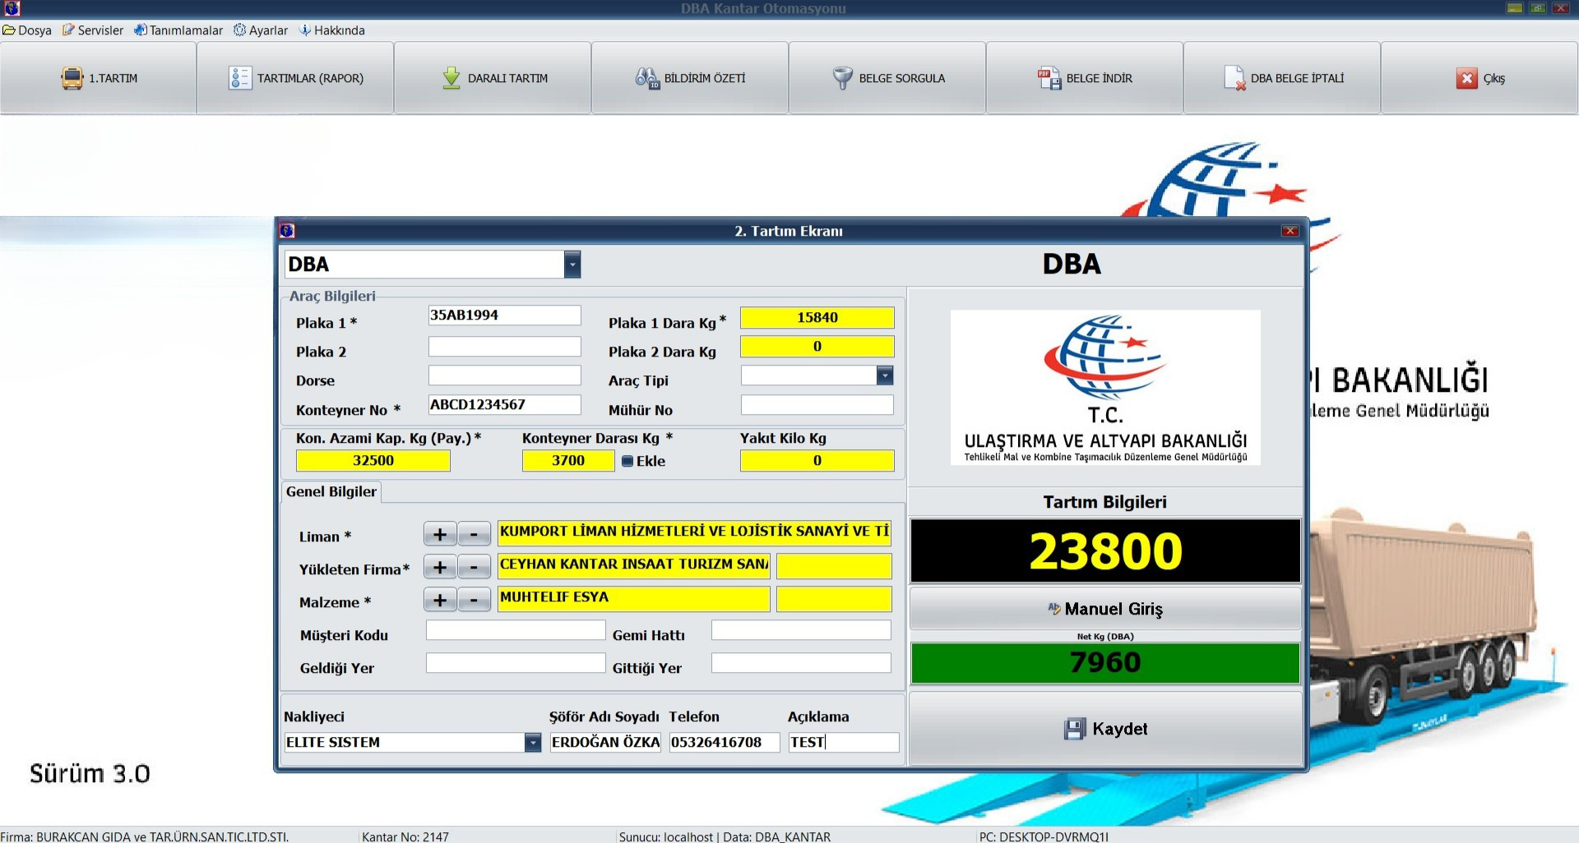Viewport: 1579px width, 843px height.
Task: Click Şöför Adı field ERDOĞAN ÖZKA
Action: pyautogui.click(x=605, y=743)
